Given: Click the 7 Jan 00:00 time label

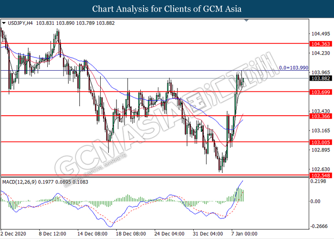Looking at the screenshot, I should click(x=244, y=234).
